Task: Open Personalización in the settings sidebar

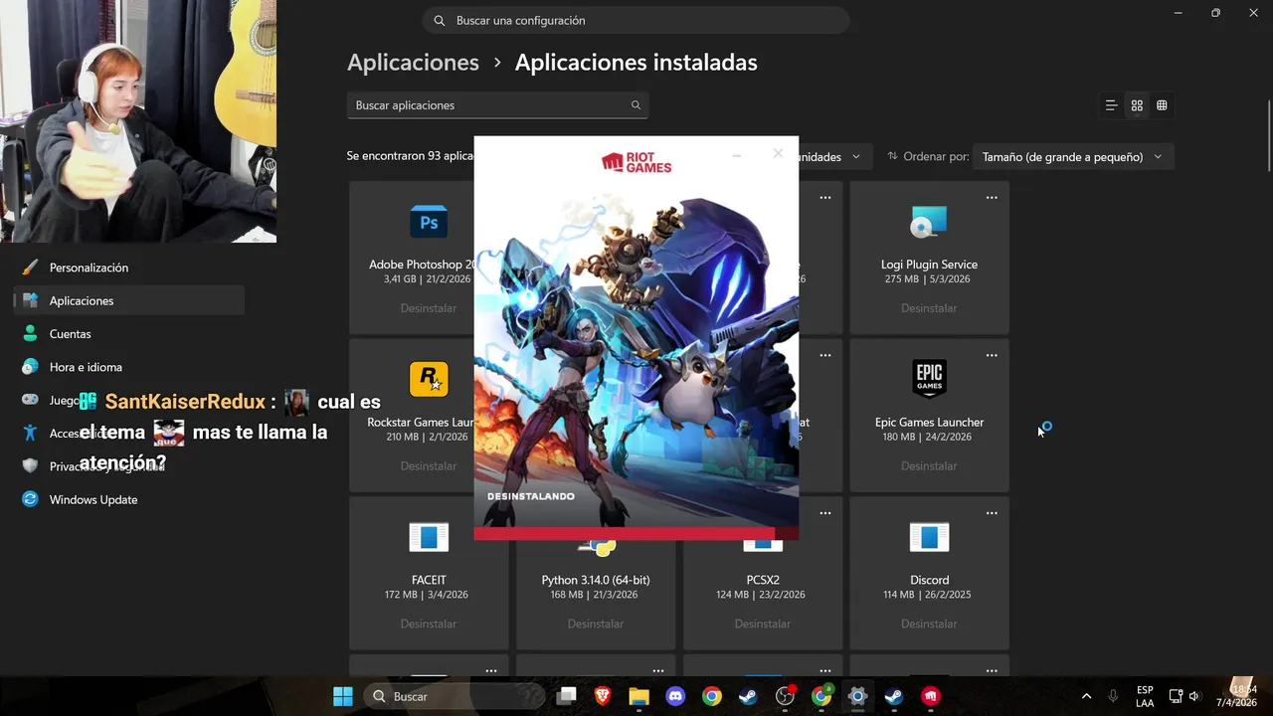Action: (x=129, y=268)
